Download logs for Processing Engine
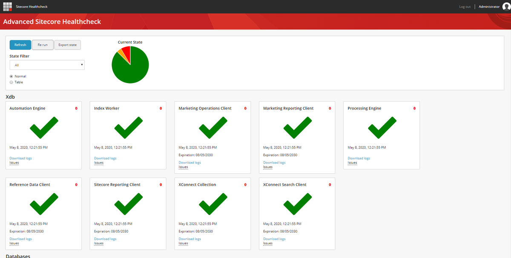The image size is (511, 258). click(359, 158)
